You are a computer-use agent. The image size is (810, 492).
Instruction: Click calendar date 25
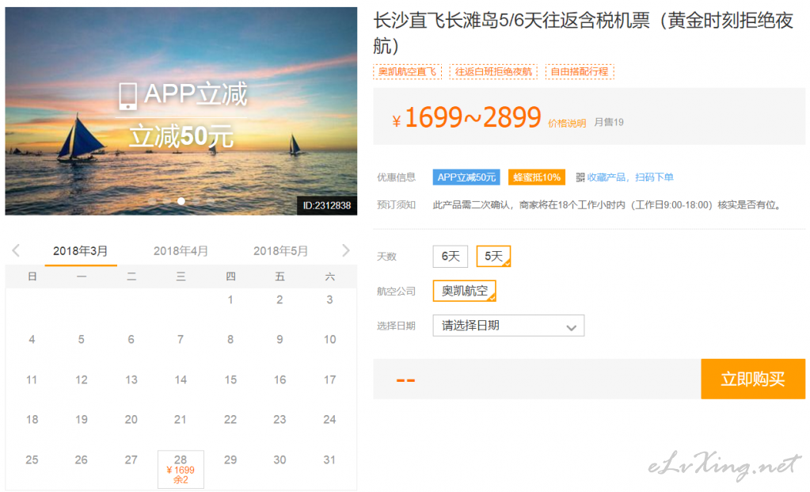point(32,460)
